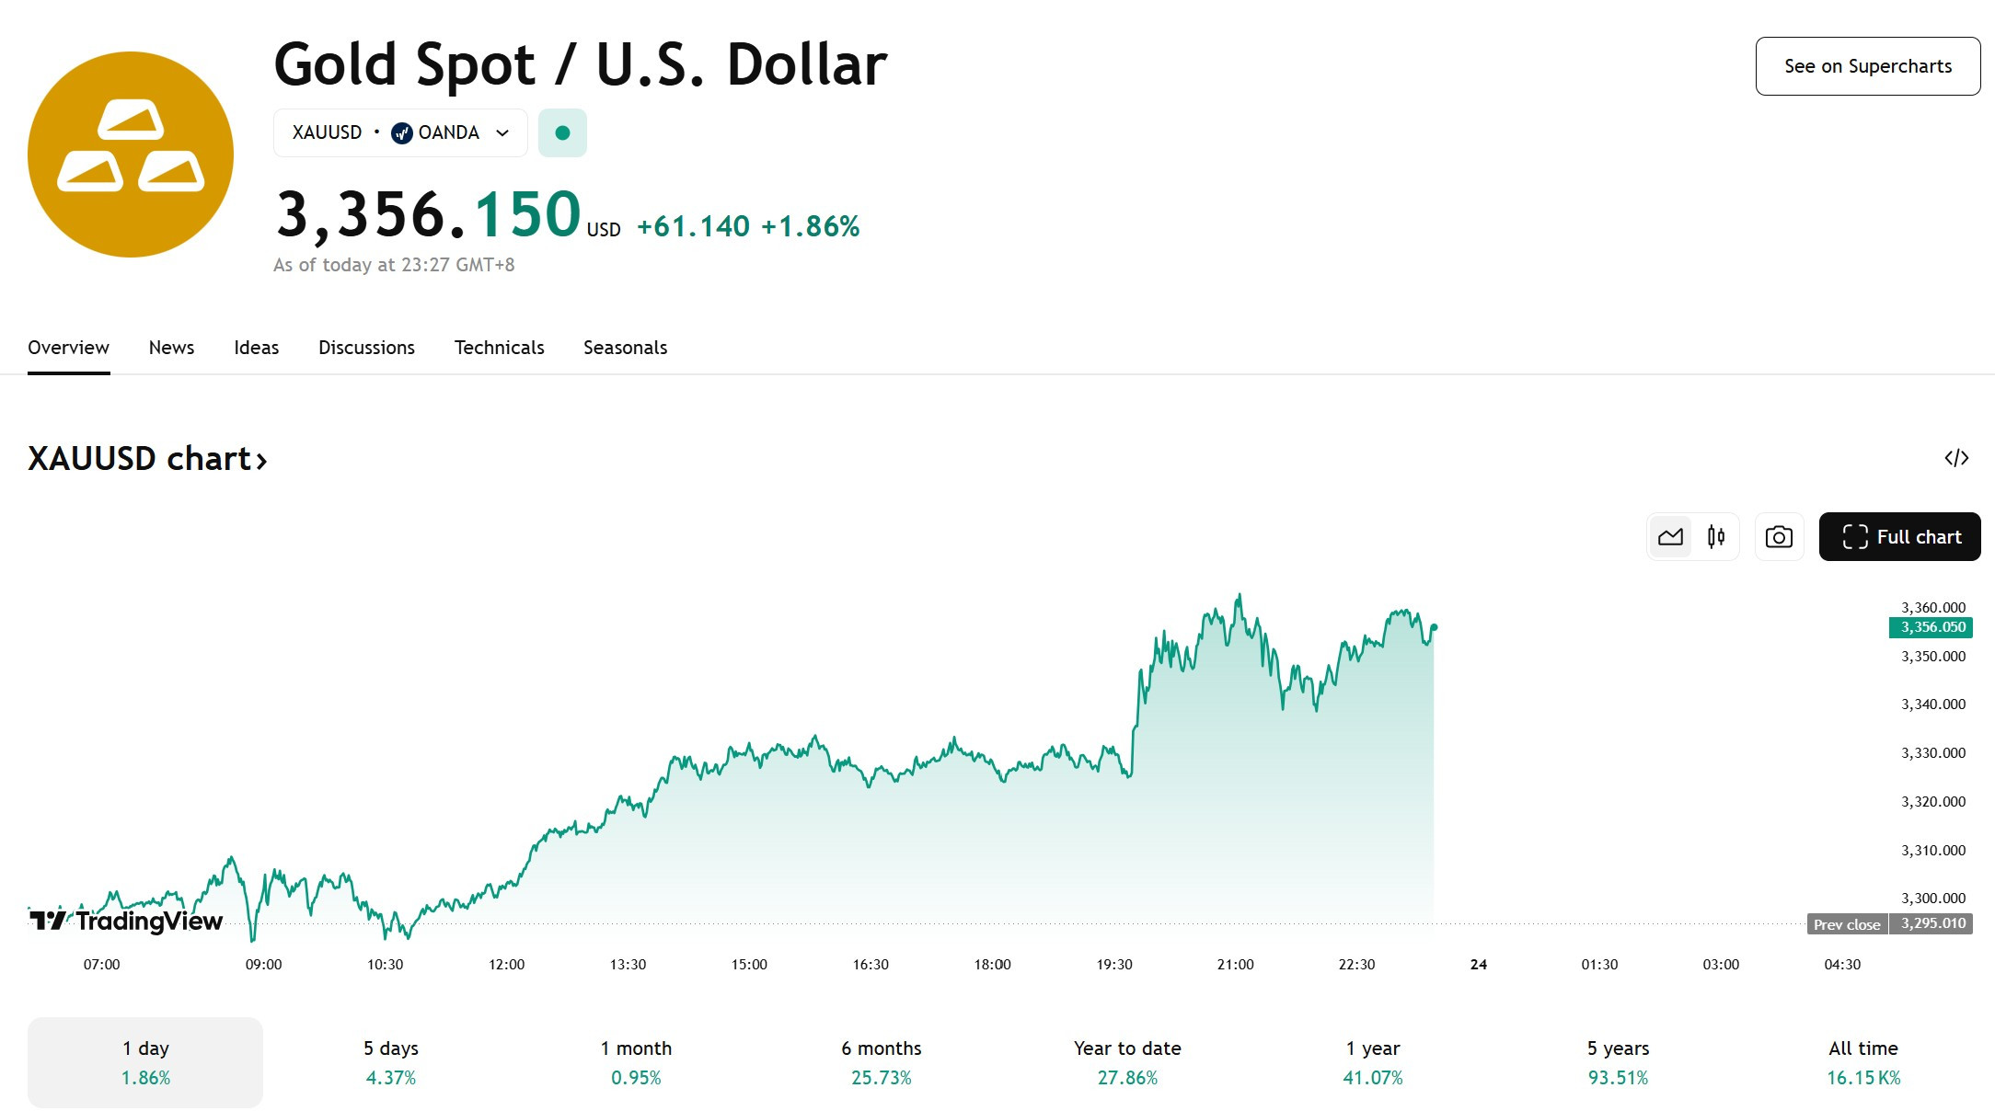This screenshot has height=1111, width=1995.
Task: Select the Year to date range
Action: [x=1127, y=1062]
